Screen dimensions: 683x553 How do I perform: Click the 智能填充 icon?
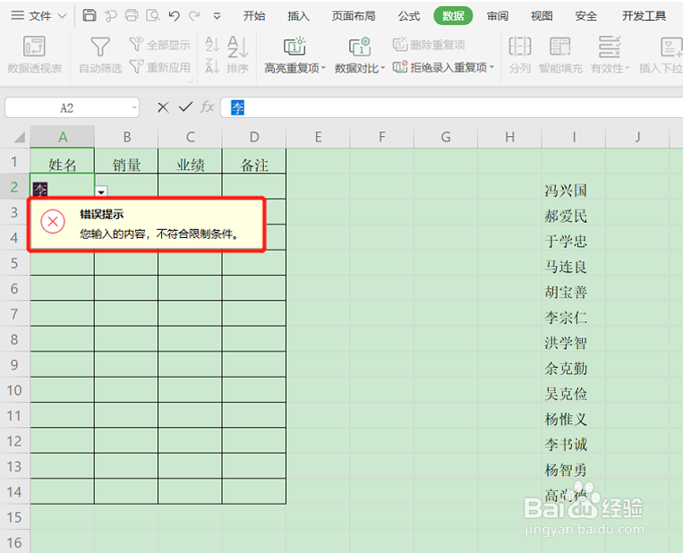[560, 47]
